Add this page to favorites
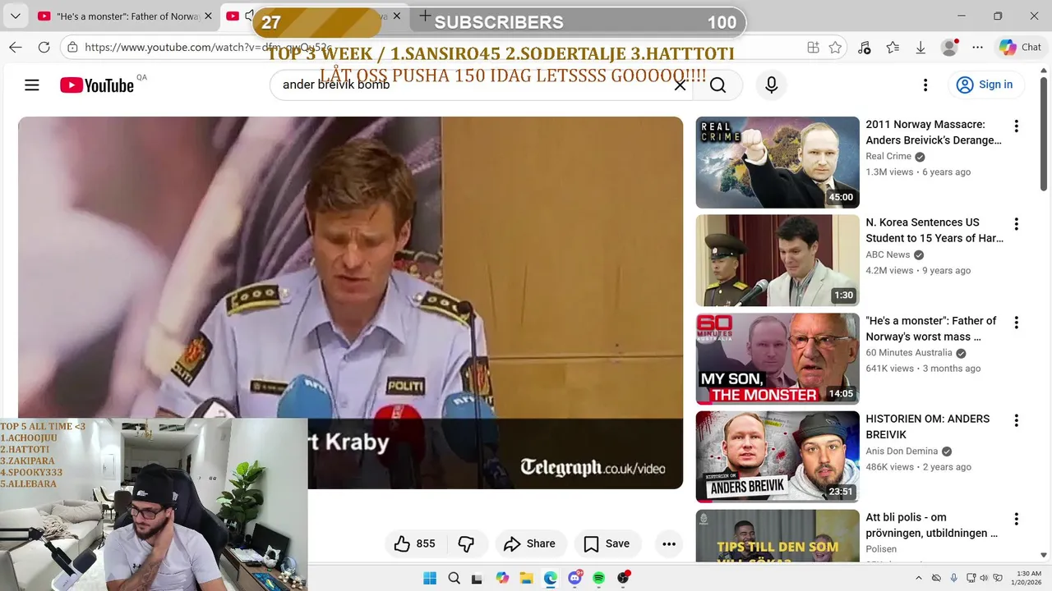The width and height of the screenshot is (1052, 591). (x=836, y=48)
